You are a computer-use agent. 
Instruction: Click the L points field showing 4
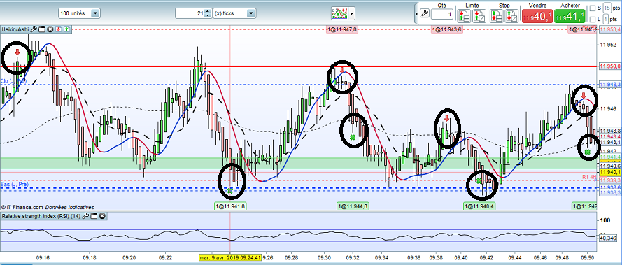(x=606, y=19)
